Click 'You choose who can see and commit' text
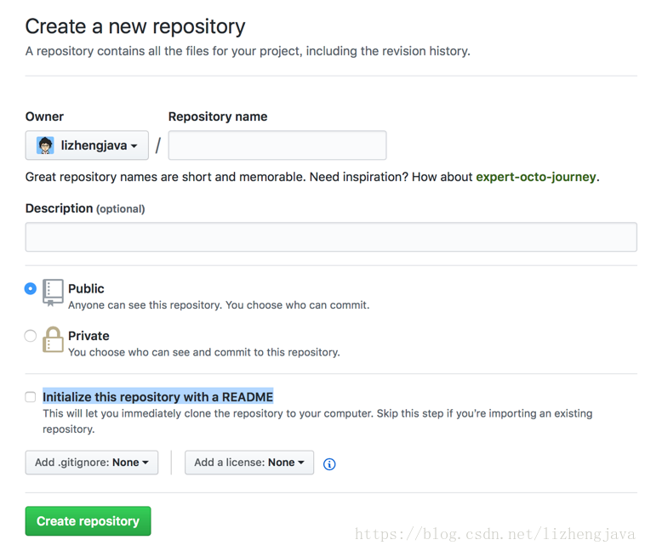 click(x=204, y=352)
